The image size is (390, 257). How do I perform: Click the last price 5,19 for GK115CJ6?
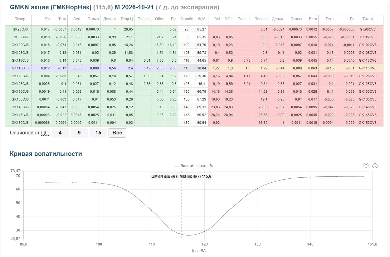point(146,68)
